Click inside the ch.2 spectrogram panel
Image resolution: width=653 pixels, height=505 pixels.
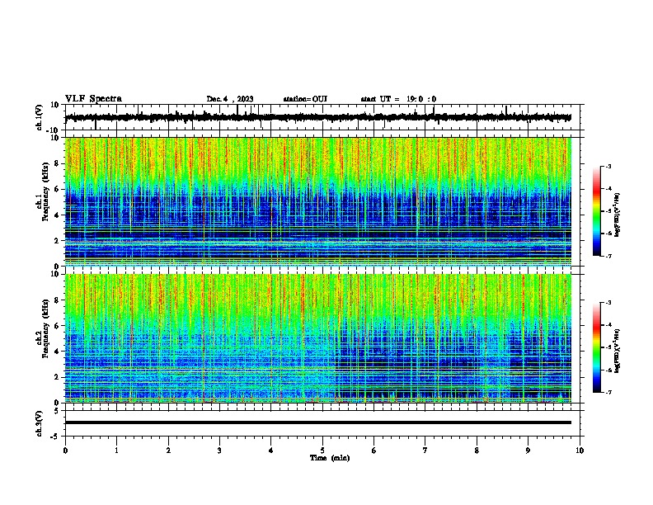pyautogui.click(x=317, y=338)
